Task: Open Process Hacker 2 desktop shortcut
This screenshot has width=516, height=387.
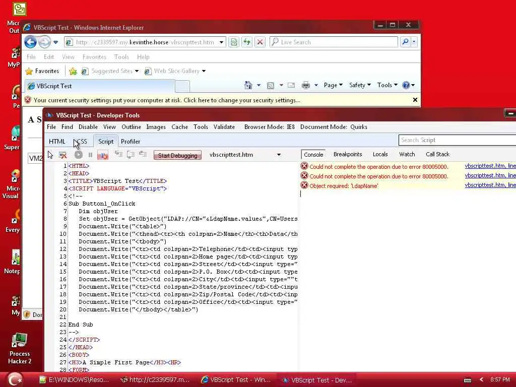Action: point(20,349)
